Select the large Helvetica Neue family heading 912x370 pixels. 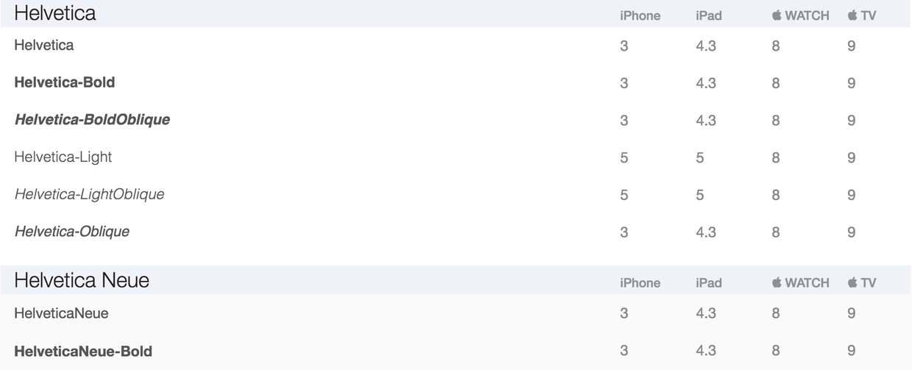pos(82,280)
